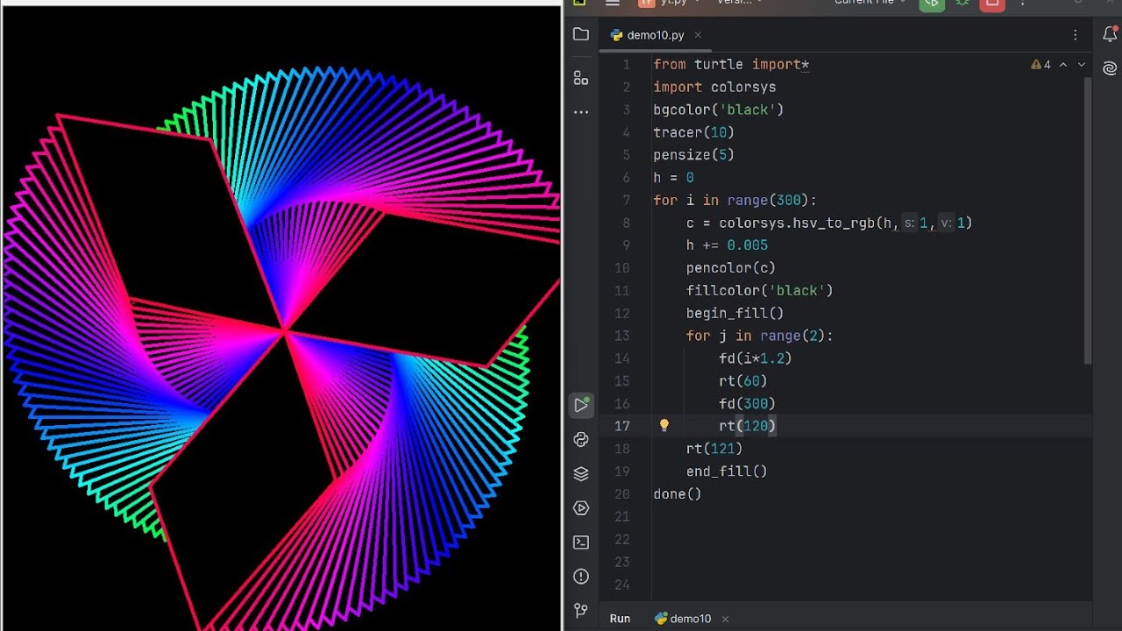Click line 'h += 0.005'

tap(727, 245)
